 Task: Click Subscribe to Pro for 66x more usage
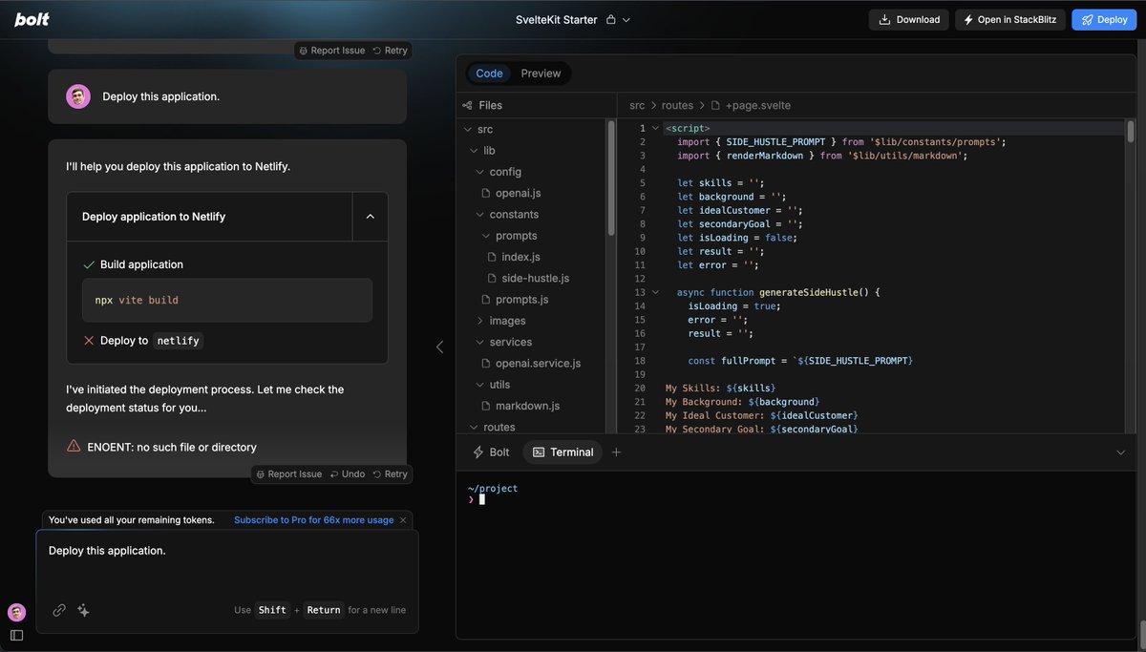[x=313, y=520]
